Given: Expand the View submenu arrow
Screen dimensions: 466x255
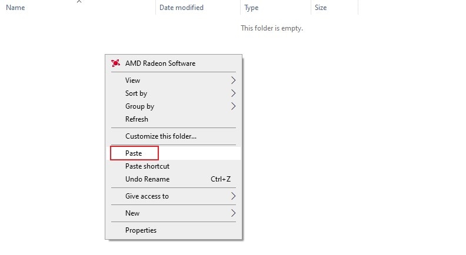Looking at the screenshot, I should pos(234,80).
